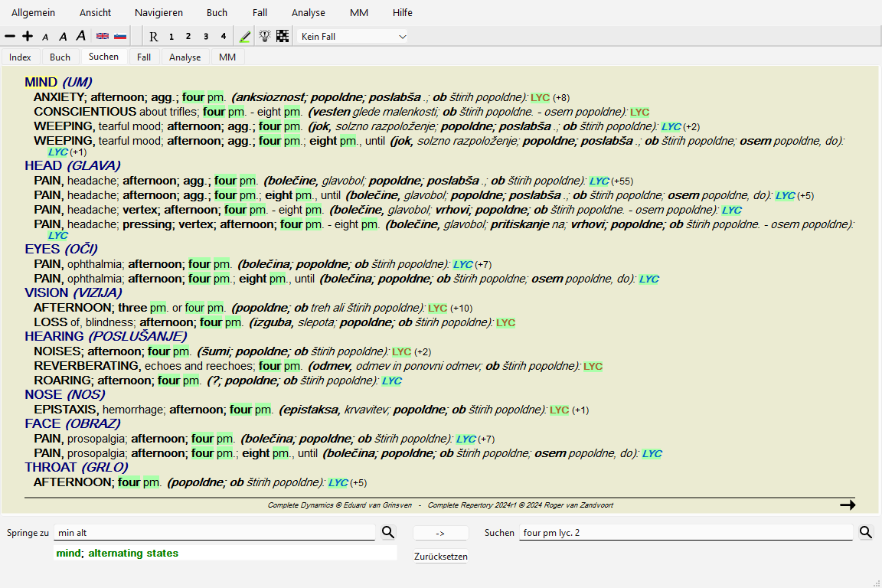Toggle the R remedy filter button
The height and width of the screenshot is (588, 882).
(154, 36)
